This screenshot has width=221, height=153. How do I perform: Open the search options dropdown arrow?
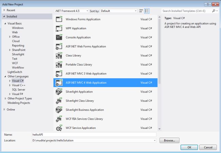pos(217,11)
